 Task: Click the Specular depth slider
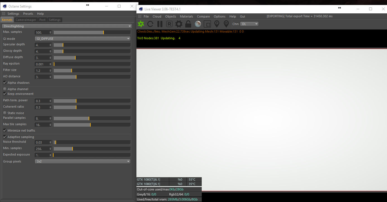[x=92, y=45]
